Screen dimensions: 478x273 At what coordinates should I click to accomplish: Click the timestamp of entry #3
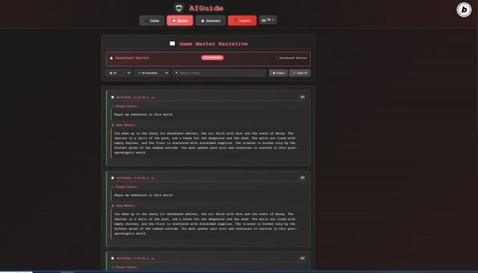[135, 258]
